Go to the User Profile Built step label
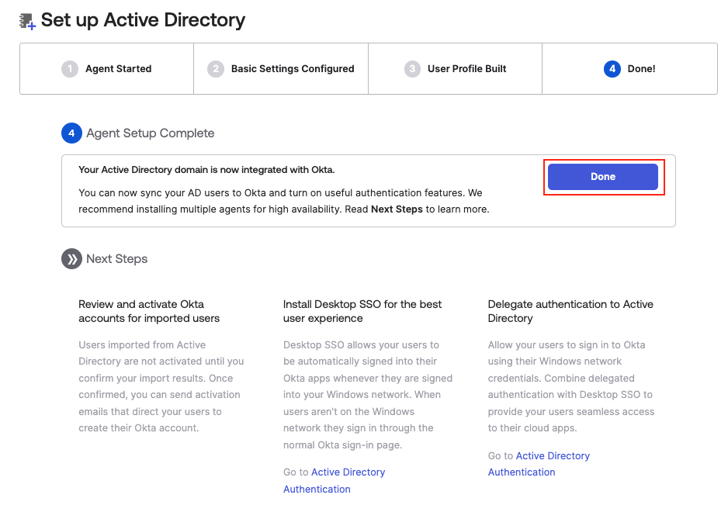Image resolution: width=728 pixels, height=526 pixels. [466, 69]
